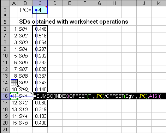Select the cell labeled S15

(25, 123)
